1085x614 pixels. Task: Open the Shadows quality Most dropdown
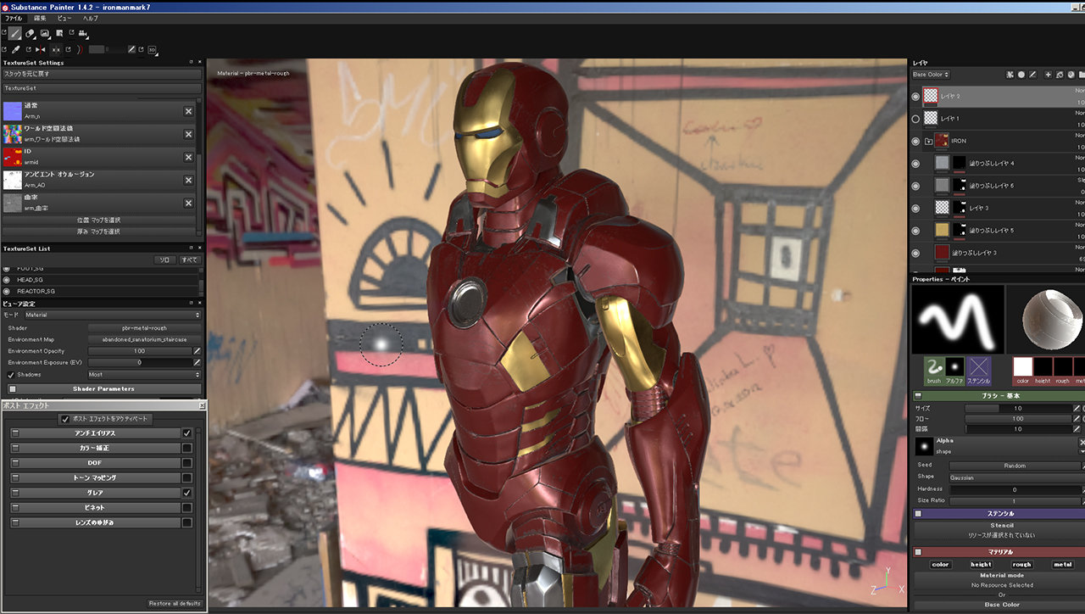(x=145, y=374)
